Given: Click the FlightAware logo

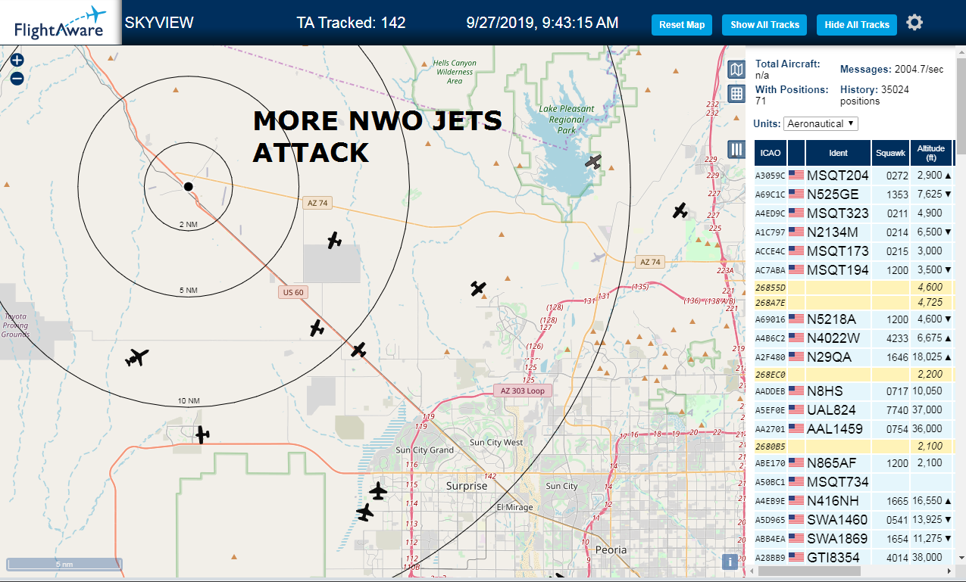Looking at the screenshot, I should [x=60, y=23].
